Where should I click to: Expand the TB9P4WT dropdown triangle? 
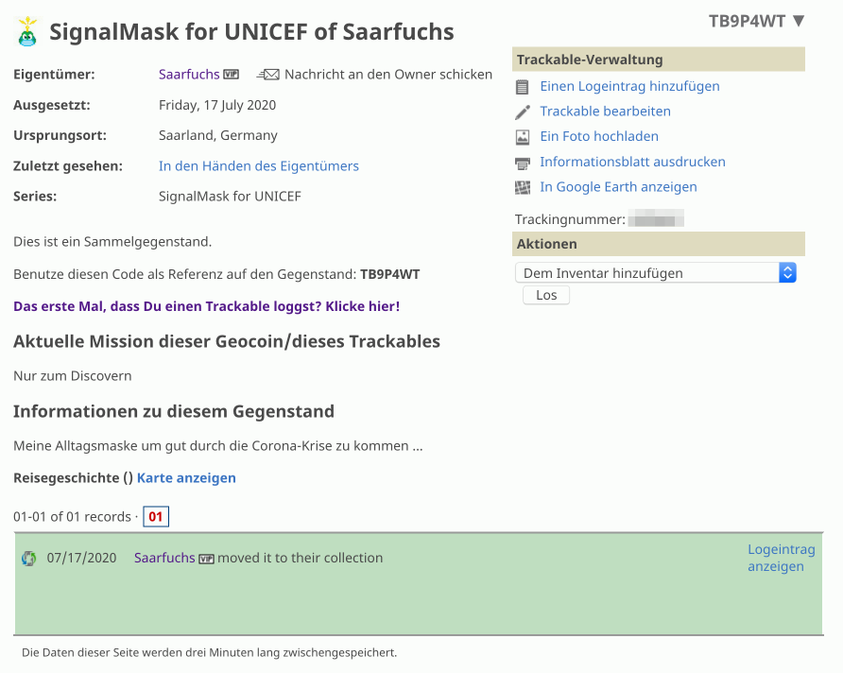point(799,21)
